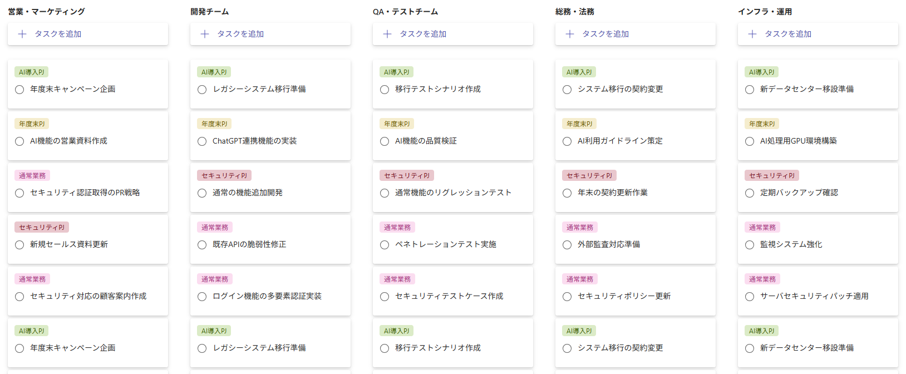Click plus icon under 開発チーム header
The image size is (906, 374).
(x=205, y=34)
